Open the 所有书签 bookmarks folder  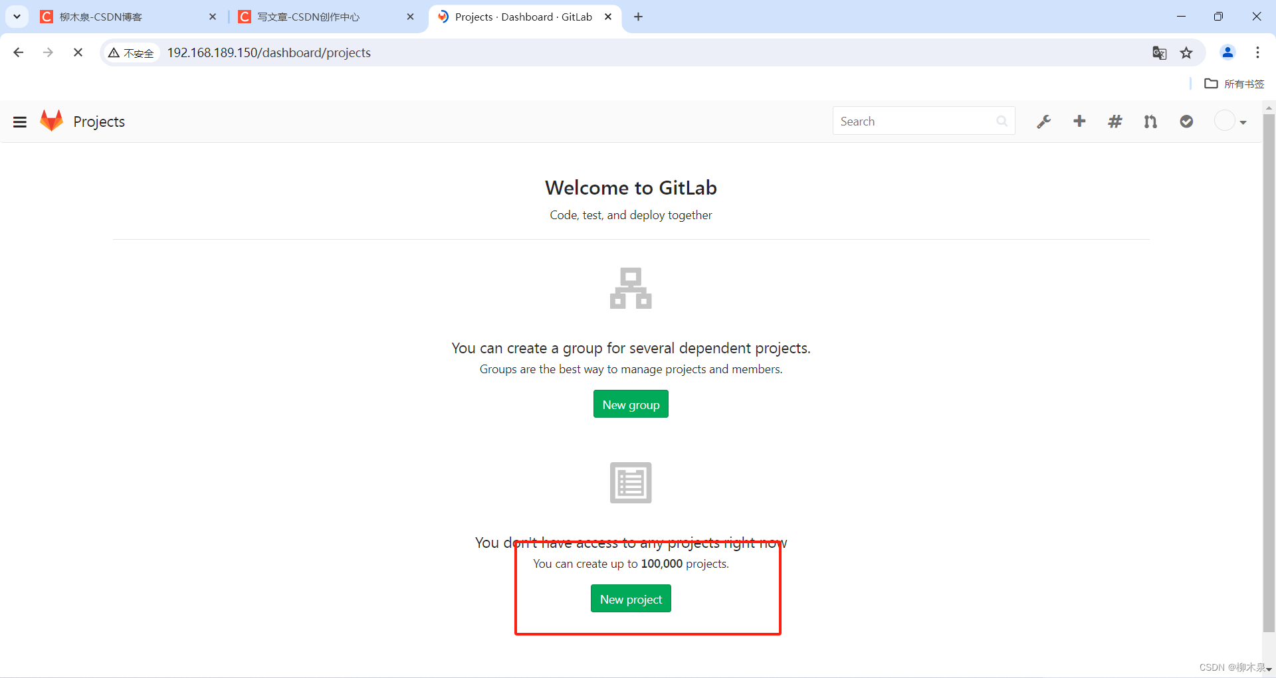tap(1234, 84)
